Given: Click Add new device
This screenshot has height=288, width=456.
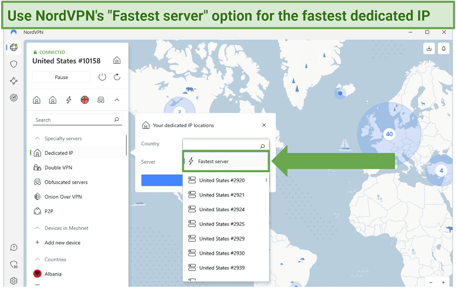Looking at the screenshot, I should [x=78, y=243].
